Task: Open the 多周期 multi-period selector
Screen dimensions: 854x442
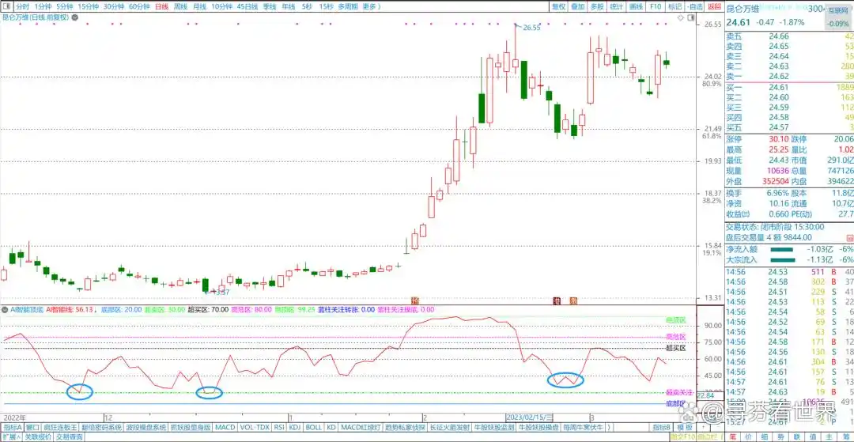Action: [x=347, y=6]
